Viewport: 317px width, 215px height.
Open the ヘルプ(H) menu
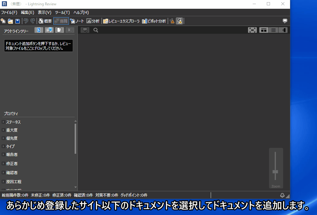(81, 12)
